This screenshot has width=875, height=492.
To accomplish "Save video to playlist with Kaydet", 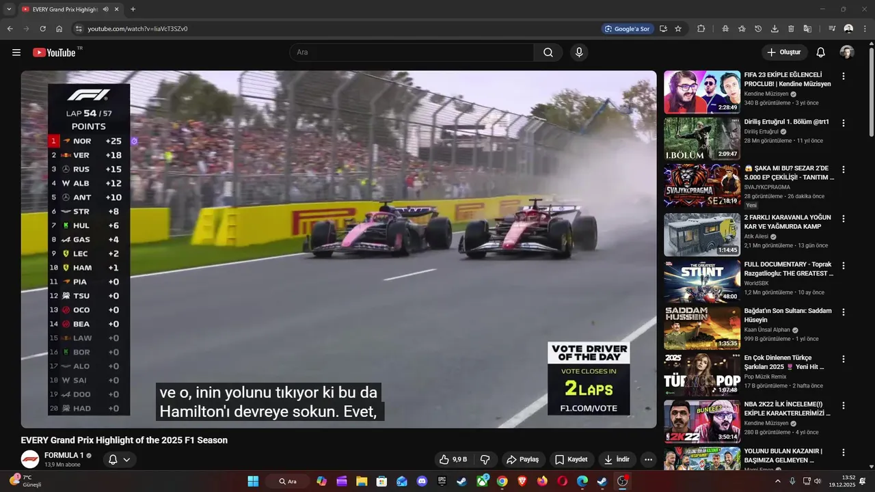I will (x=571, y=459).
